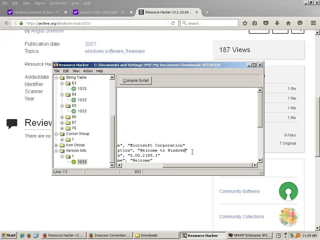Open a new Firefox tab
Image resolution: width=320 pixels, height=240 pixels.
pyautogui.click(x=207, y=12)
